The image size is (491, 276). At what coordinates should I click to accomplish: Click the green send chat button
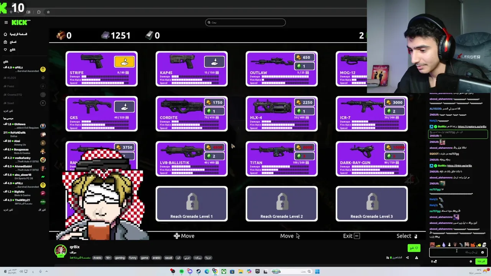click(x=481, y=262)
